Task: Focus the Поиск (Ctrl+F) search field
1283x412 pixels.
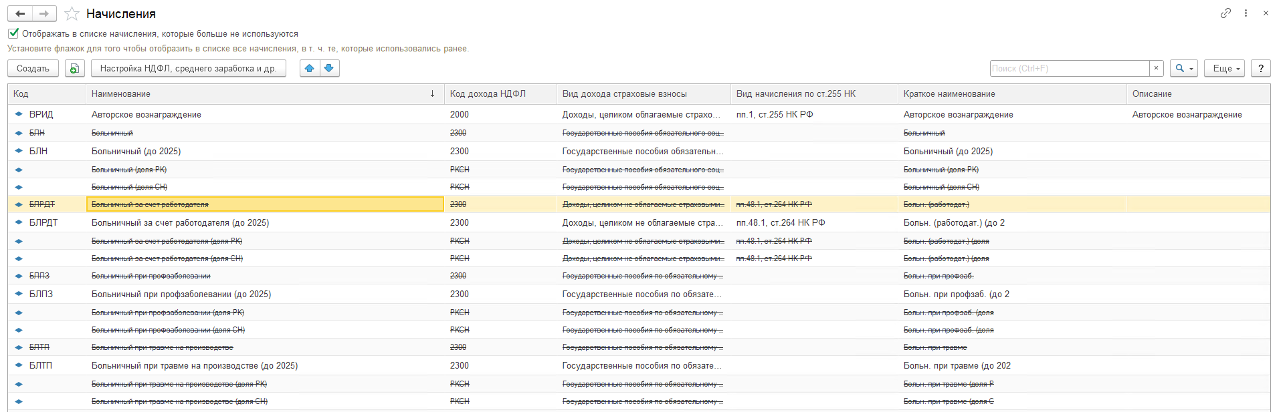Action: click(x=1070, y=68)
